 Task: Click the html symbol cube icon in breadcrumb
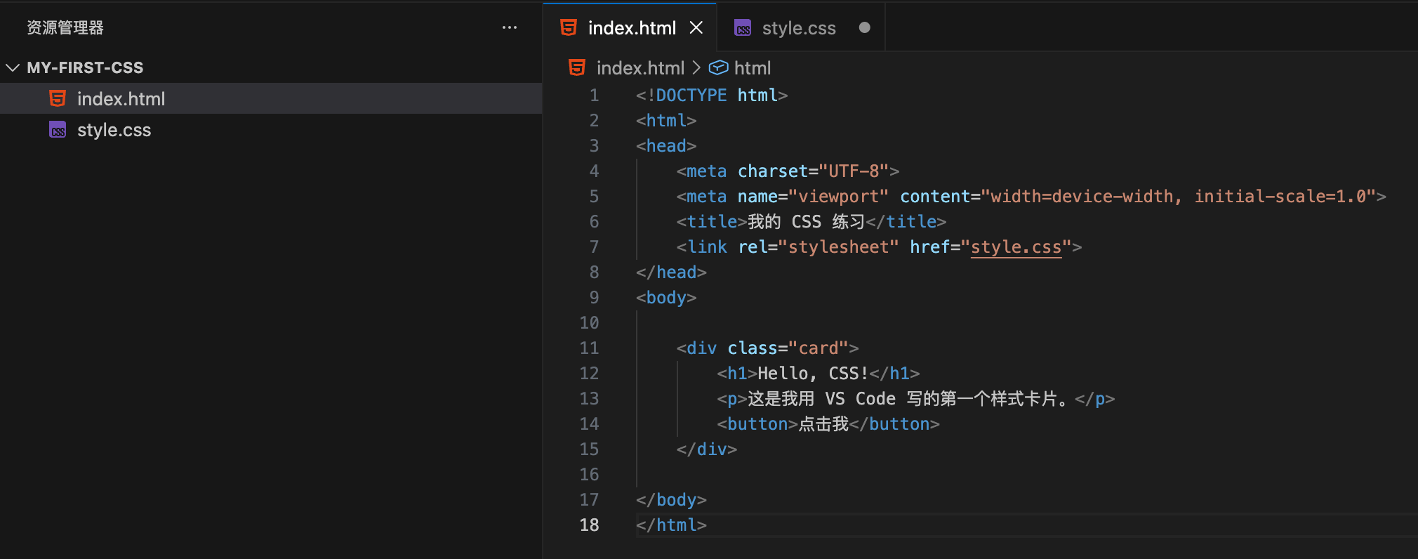tap(718, 68)
